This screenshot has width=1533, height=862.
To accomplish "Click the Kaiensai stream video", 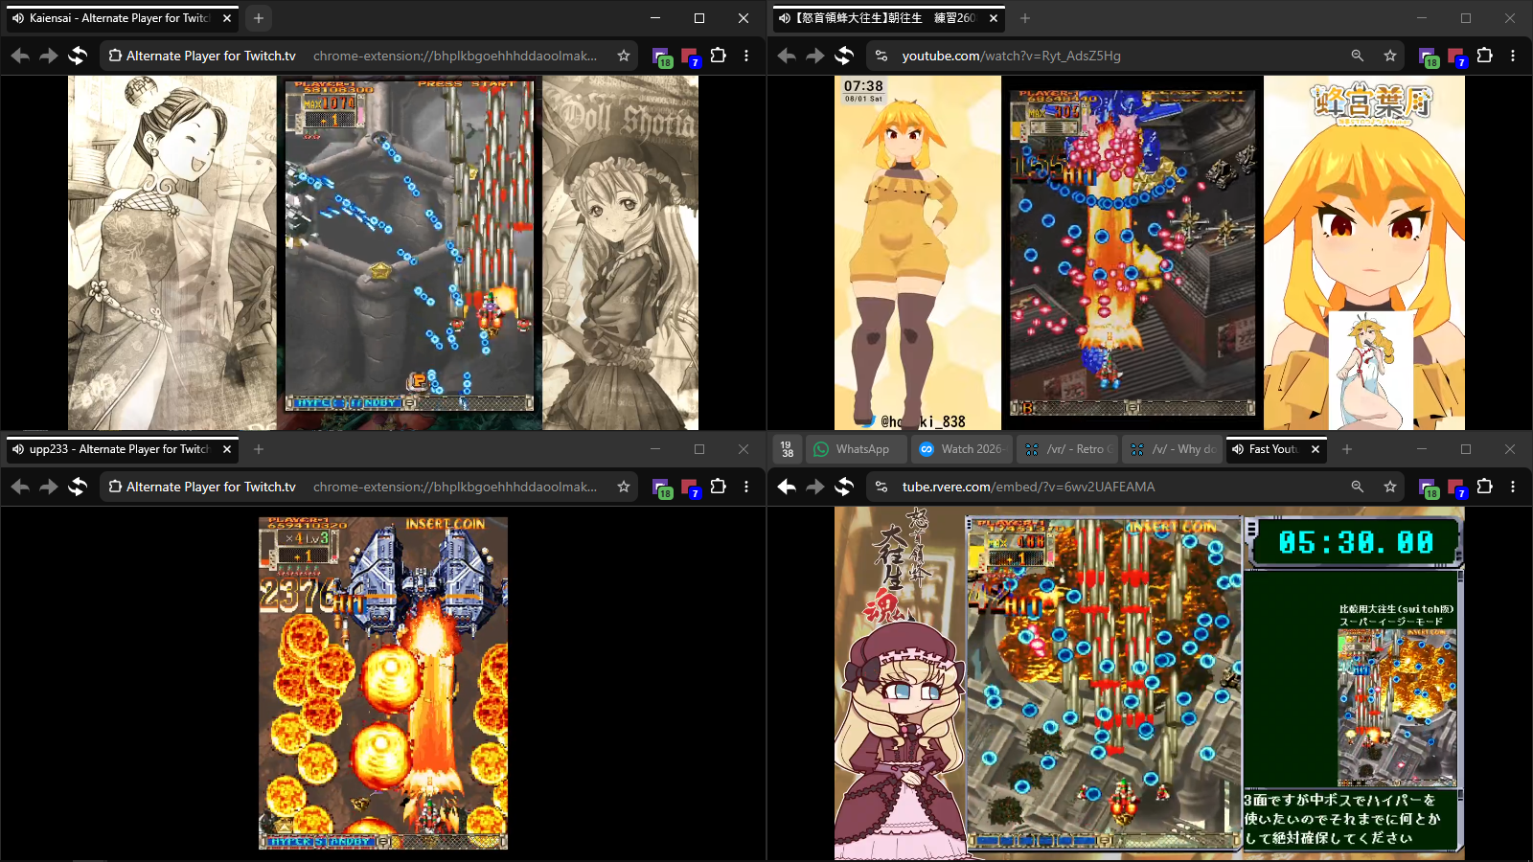I will point(383,253).
